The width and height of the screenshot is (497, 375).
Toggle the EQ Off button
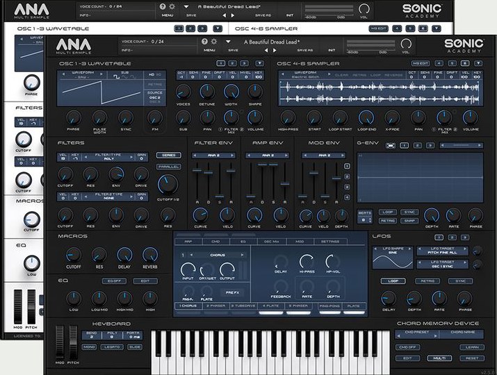pyautogui.click(x=114, y=281)
